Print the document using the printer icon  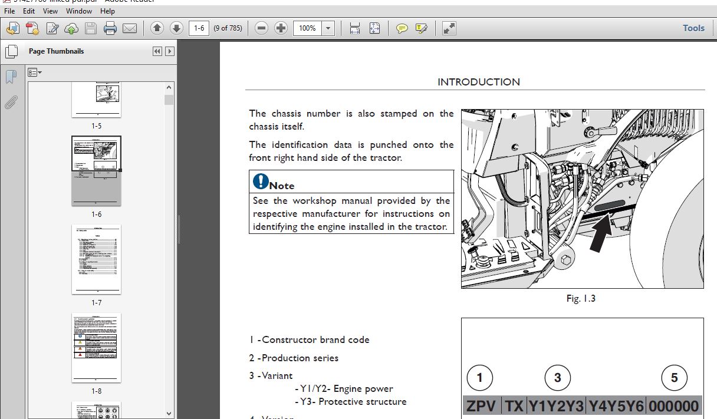pyautogui.click(x=110, y=28)
